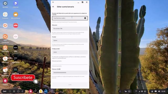Open the Galería desktop icon
The height and width of the screenshot is (94, 168).
tap(5, 81)
